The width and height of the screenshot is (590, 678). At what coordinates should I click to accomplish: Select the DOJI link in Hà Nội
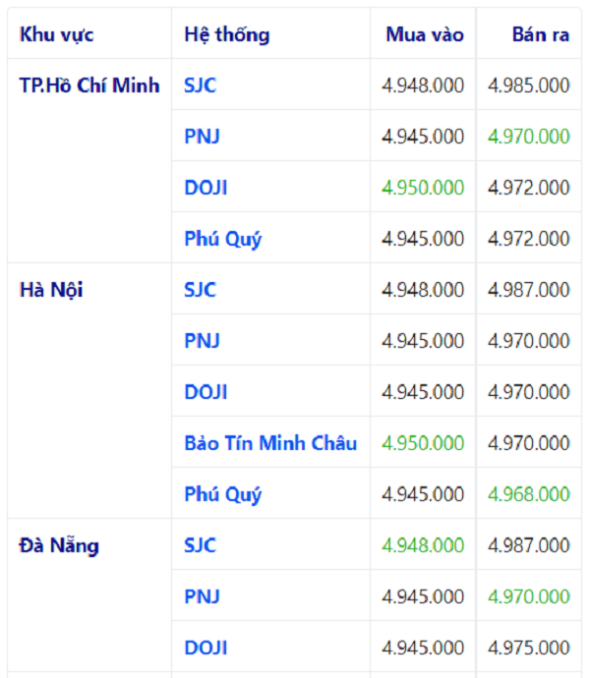(206, 392)
